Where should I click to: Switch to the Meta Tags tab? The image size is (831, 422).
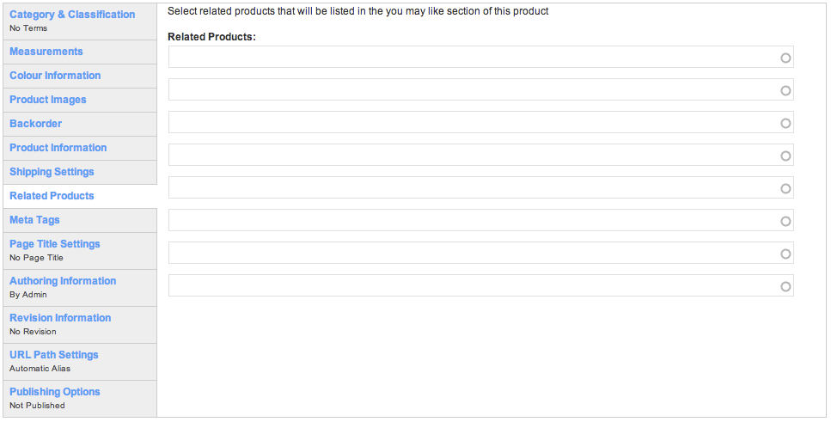click(34, 220)
